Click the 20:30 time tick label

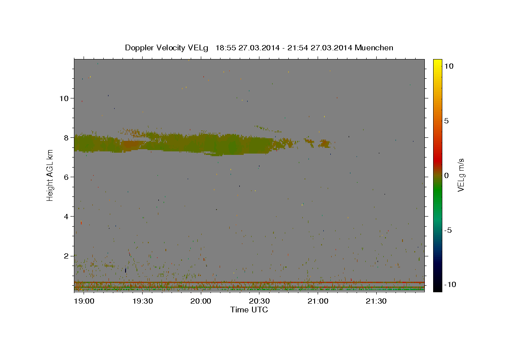(259, 301)
